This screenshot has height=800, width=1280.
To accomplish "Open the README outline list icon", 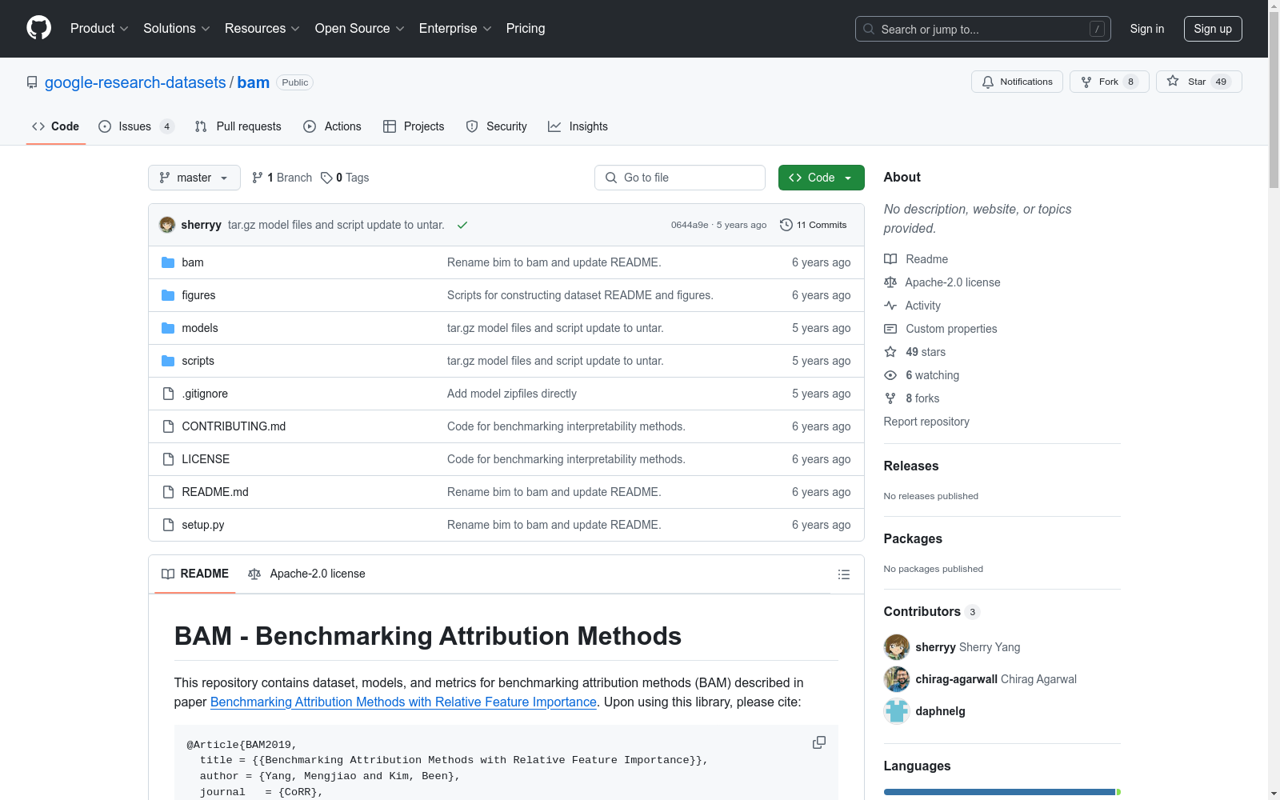I will point(843,574).
